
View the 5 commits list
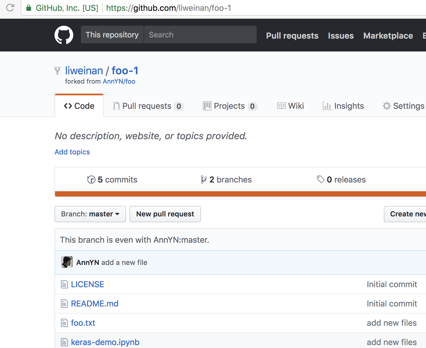(x=112, y=180)
